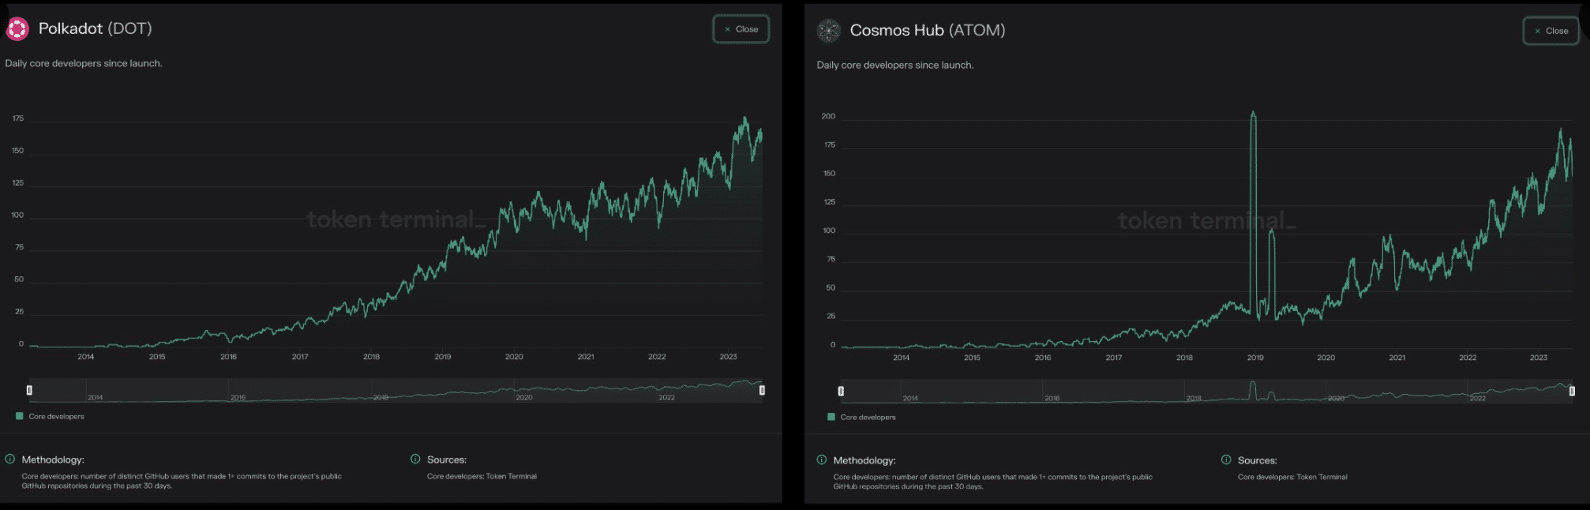Screen dimensions: 1590x510
Task: Close the Polkadot (DOT) chart panel
Action: pos(741,29)
